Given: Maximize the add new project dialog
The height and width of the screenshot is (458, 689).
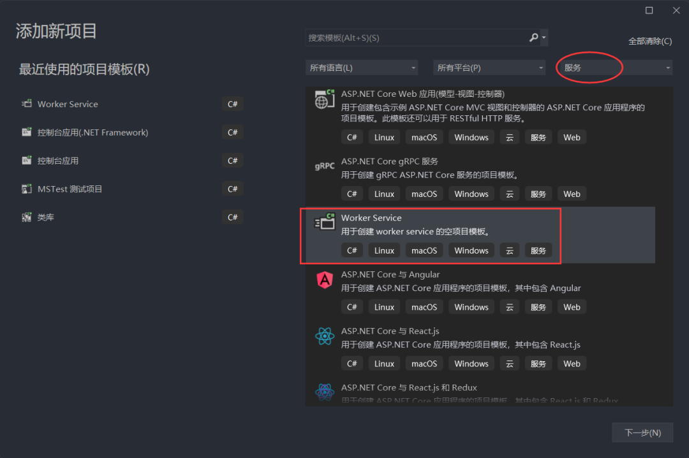Looking at the screenshot, I should pos(649,10).
